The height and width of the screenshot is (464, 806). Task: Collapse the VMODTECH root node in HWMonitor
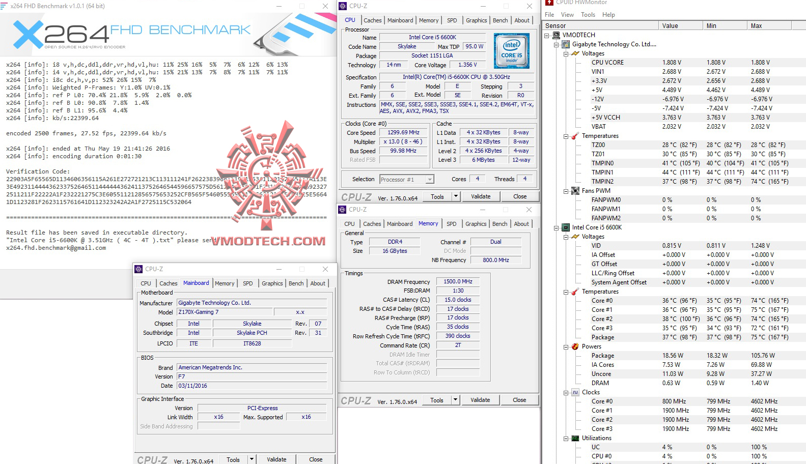[x=547, y=36]
